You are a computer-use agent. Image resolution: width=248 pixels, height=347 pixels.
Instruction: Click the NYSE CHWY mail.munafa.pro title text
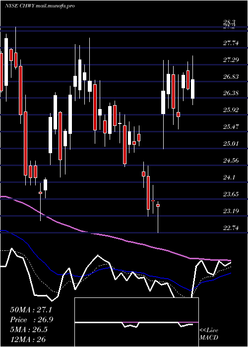[x=40, y=6]
